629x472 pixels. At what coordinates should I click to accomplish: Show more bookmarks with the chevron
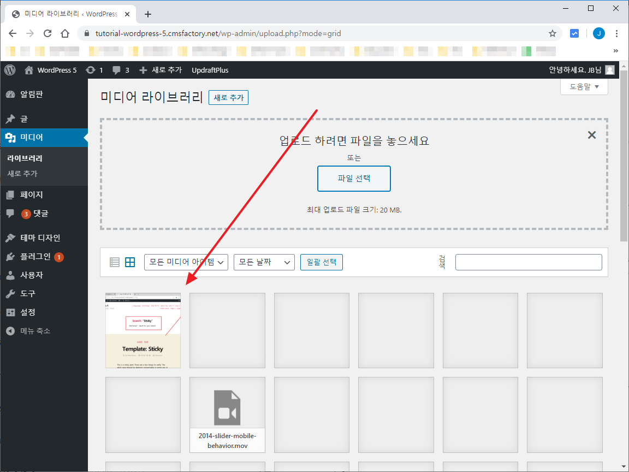pos(616,51)
